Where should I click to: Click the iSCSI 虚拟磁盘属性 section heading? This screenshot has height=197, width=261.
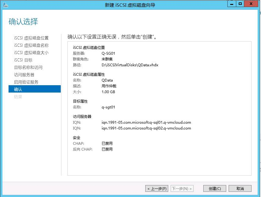(x=89, y=75)
